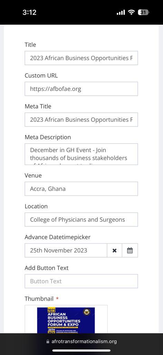Focus the Title input field

coord(81,58)
